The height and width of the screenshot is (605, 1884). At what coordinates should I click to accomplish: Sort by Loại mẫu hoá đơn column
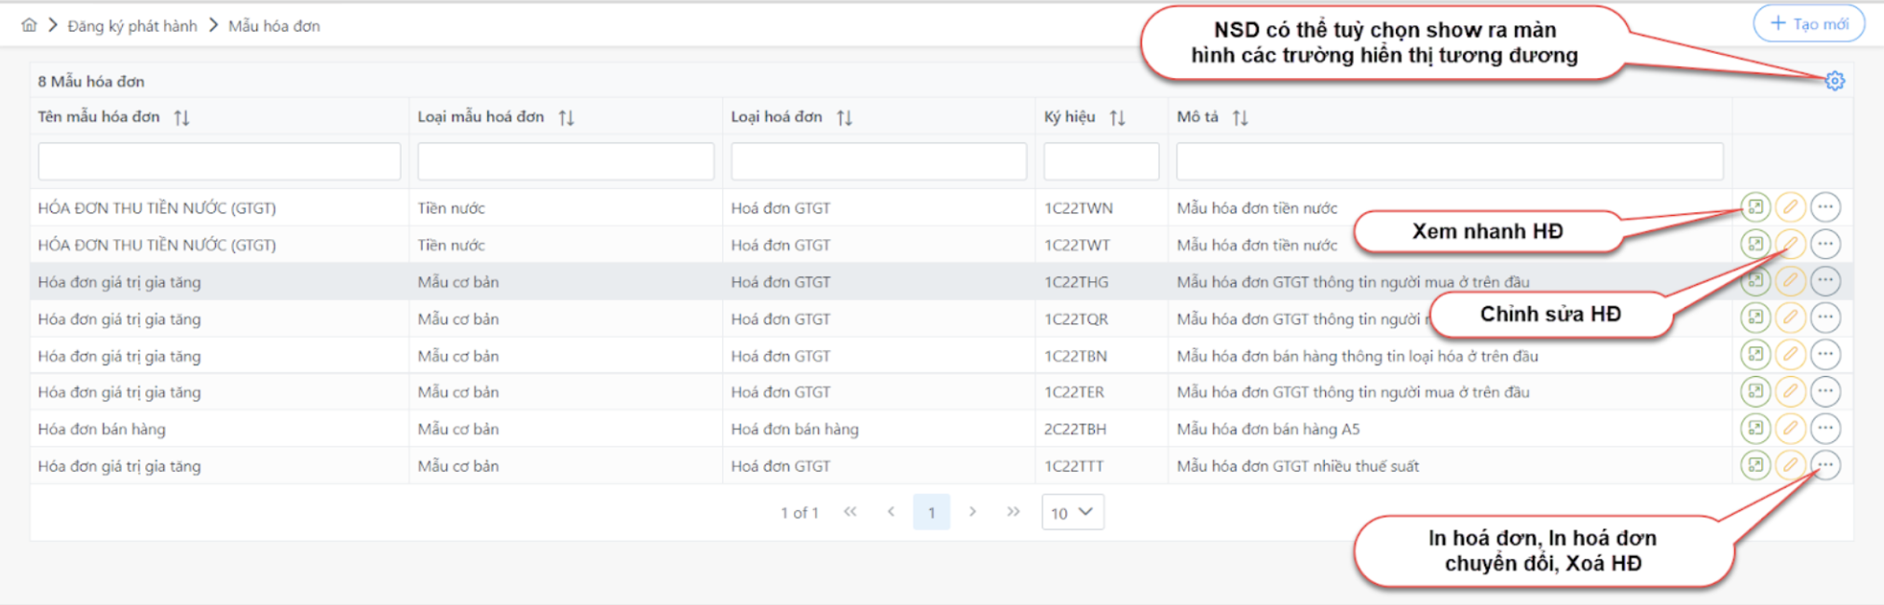point(566,117)
